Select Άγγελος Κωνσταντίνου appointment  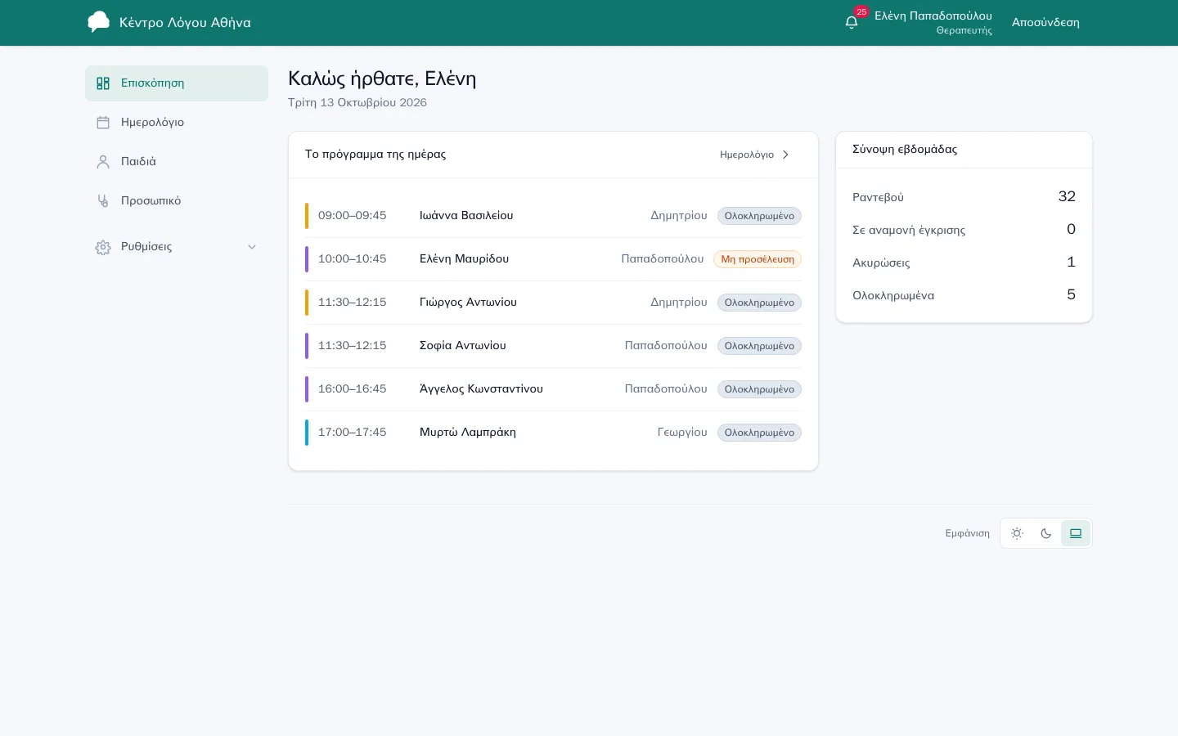(553, 389)
